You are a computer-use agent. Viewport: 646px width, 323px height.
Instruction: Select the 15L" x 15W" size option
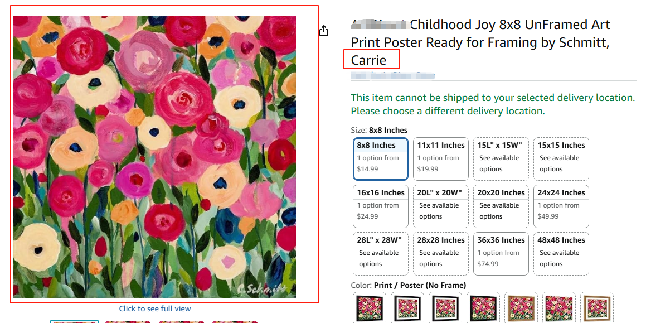click(501, 159)
